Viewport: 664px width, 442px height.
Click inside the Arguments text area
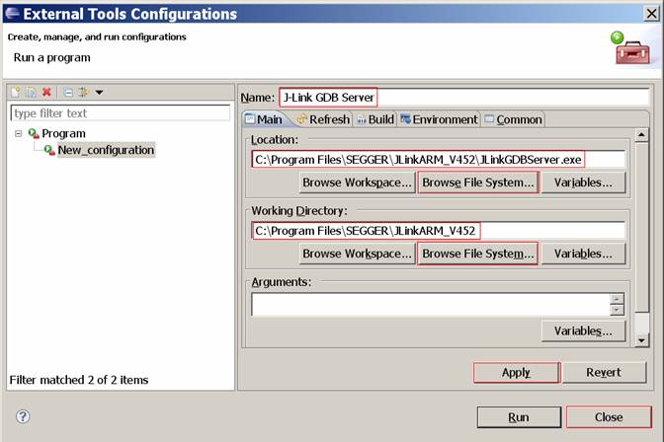click(x=431, y=305)
